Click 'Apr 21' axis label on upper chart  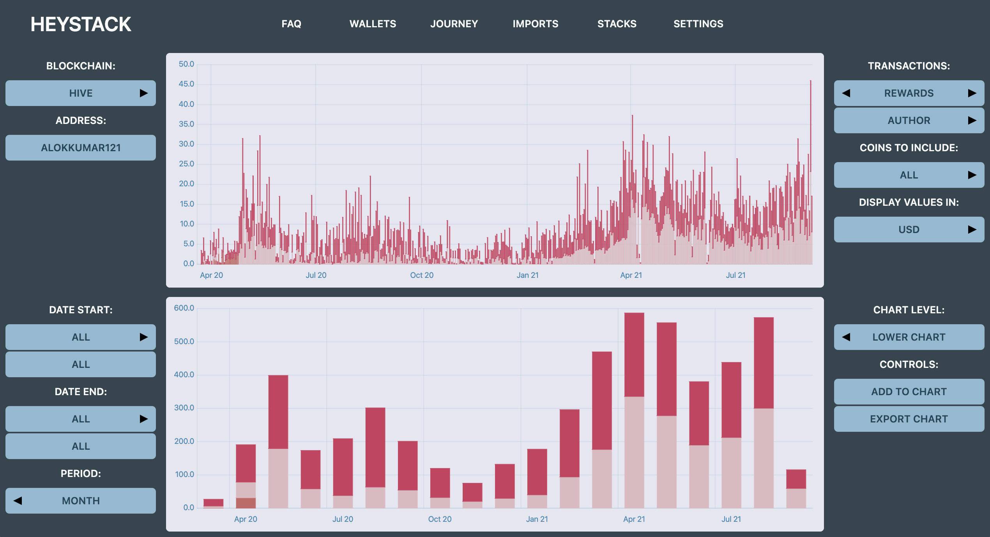coord(631,275)
